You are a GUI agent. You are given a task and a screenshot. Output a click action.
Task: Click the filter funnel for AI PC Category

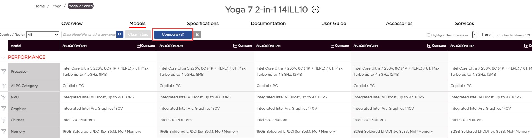tap(4, 86)
